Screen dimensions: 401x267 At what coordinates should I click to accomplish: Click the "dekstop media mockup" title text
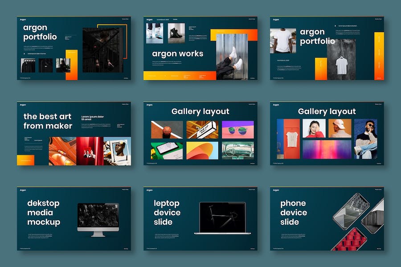(43, 213)
